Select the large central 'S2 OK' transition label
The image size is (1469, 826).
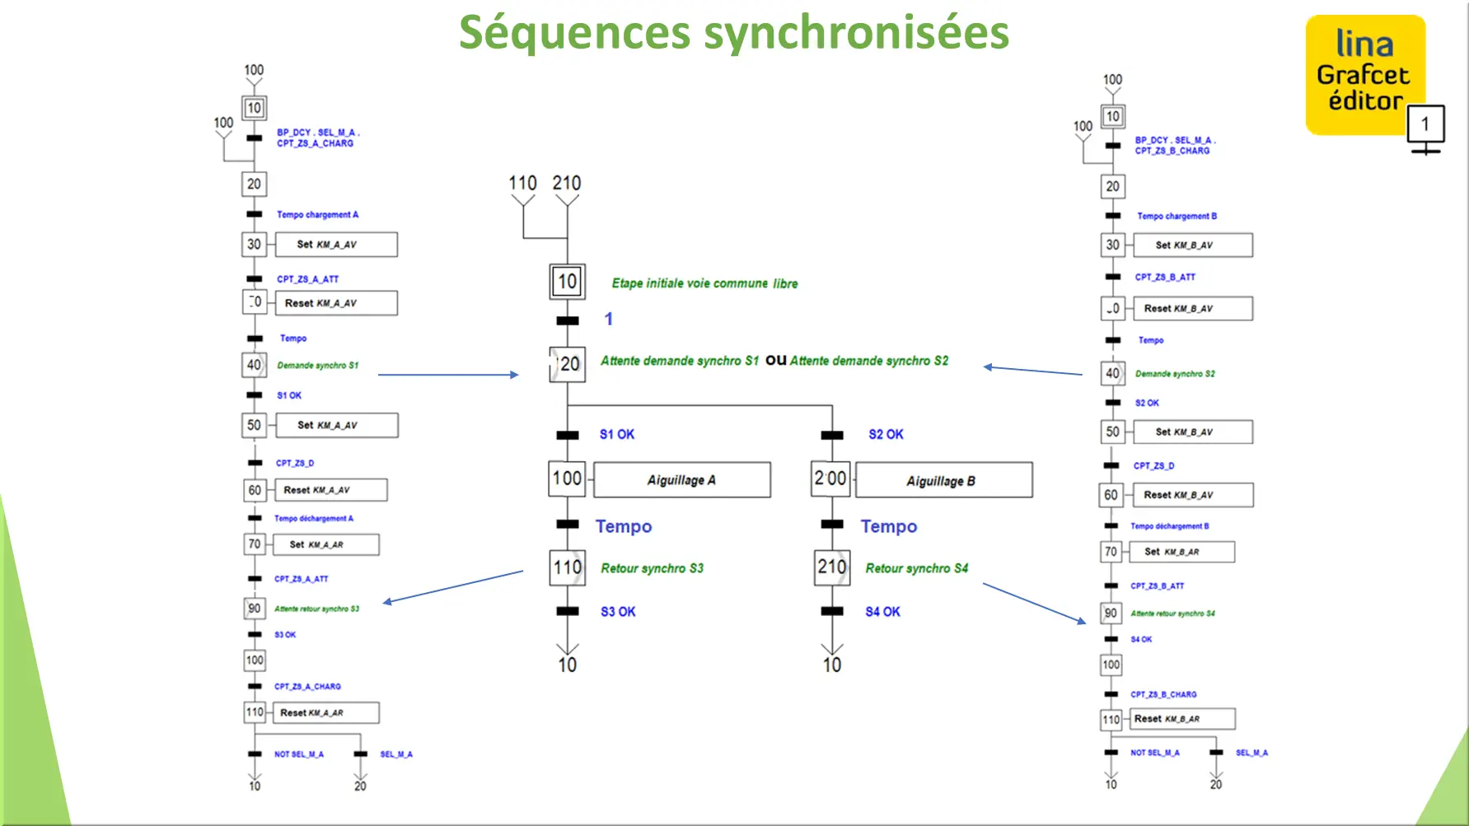[x=887, y=434]
